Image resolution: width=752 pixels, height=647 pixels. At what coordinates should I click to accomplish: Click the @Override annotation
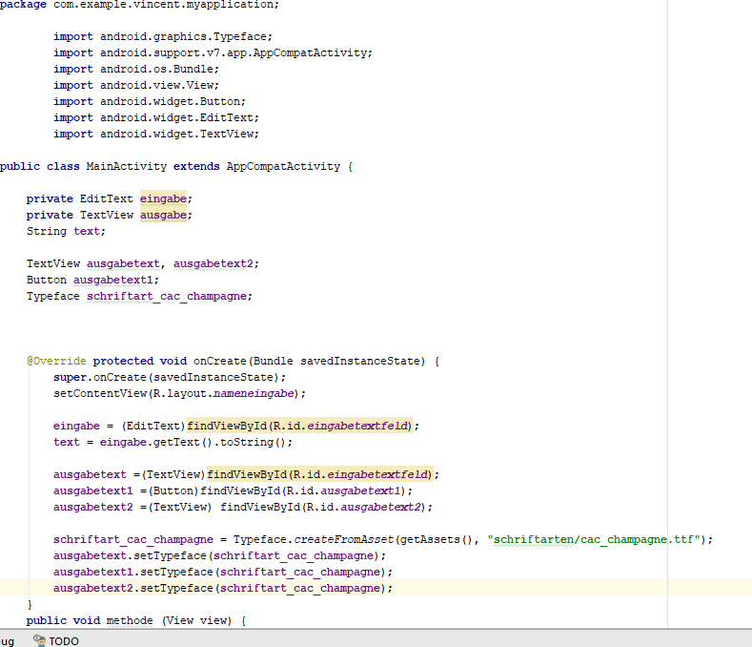point(56,361)
